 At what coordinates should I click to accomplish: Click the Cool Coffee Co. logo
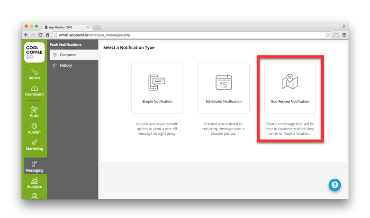(x=34, y=52)
